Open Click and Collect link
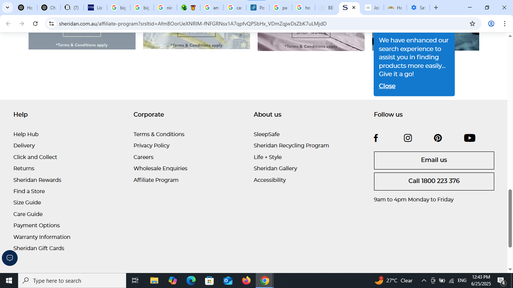This screenshot has height=288, width=513. [x=35, y=157]
